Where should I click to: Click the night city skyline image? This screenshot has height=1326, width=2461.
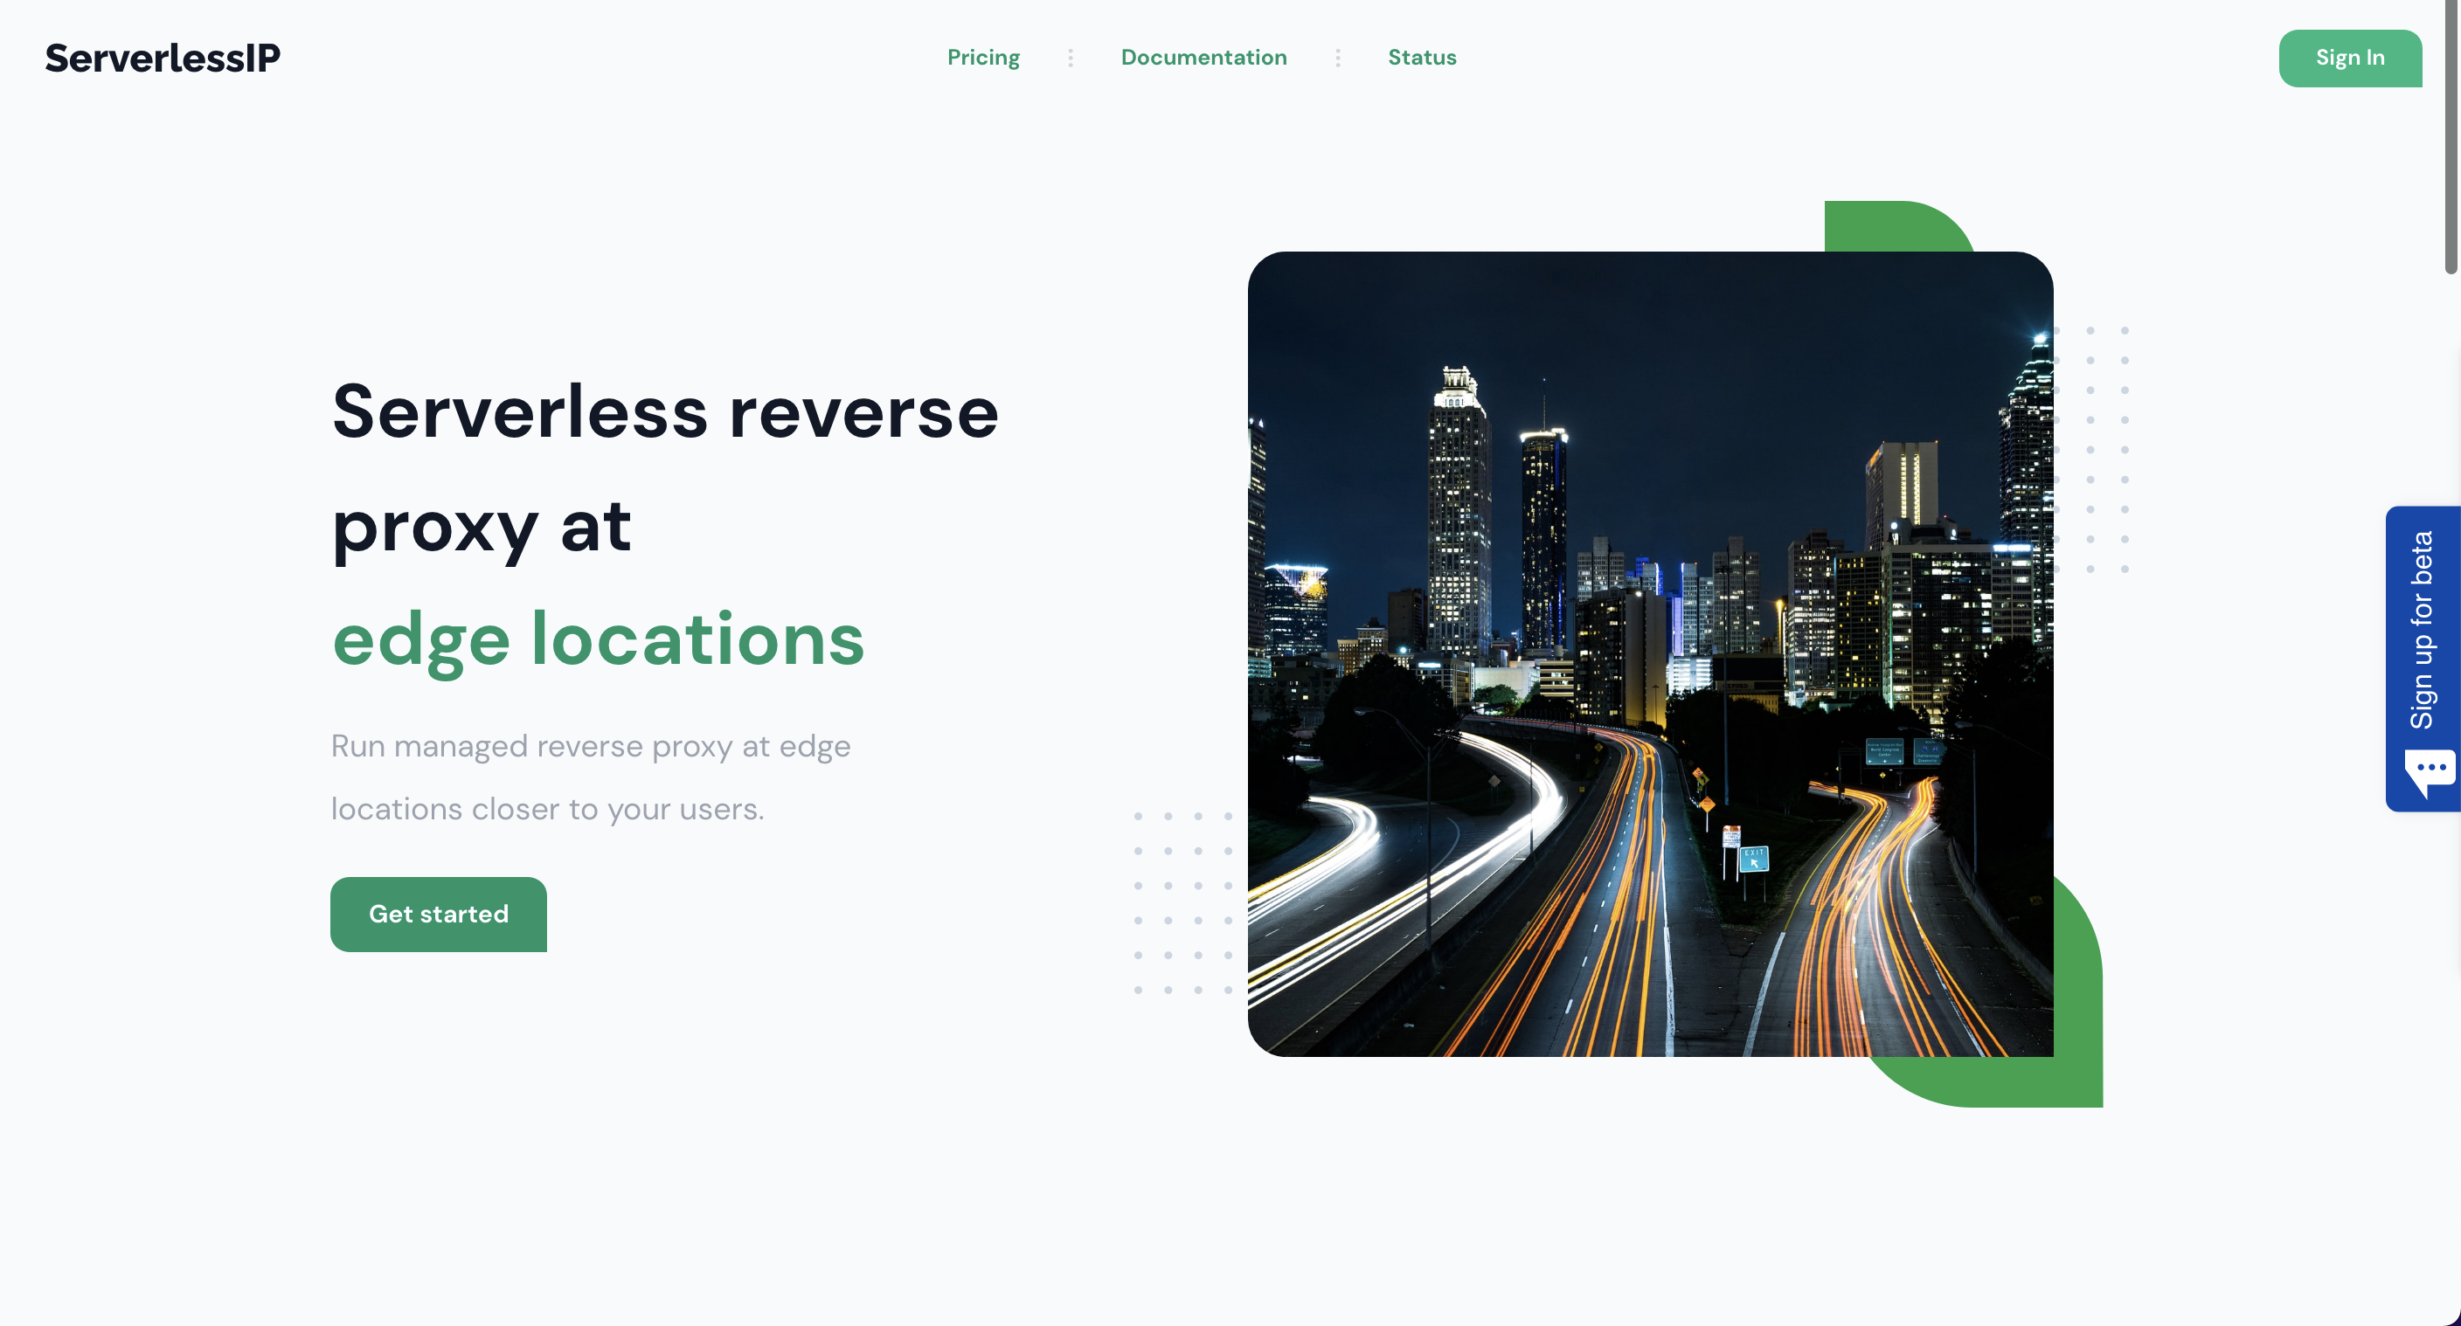tap(1651, 659)
